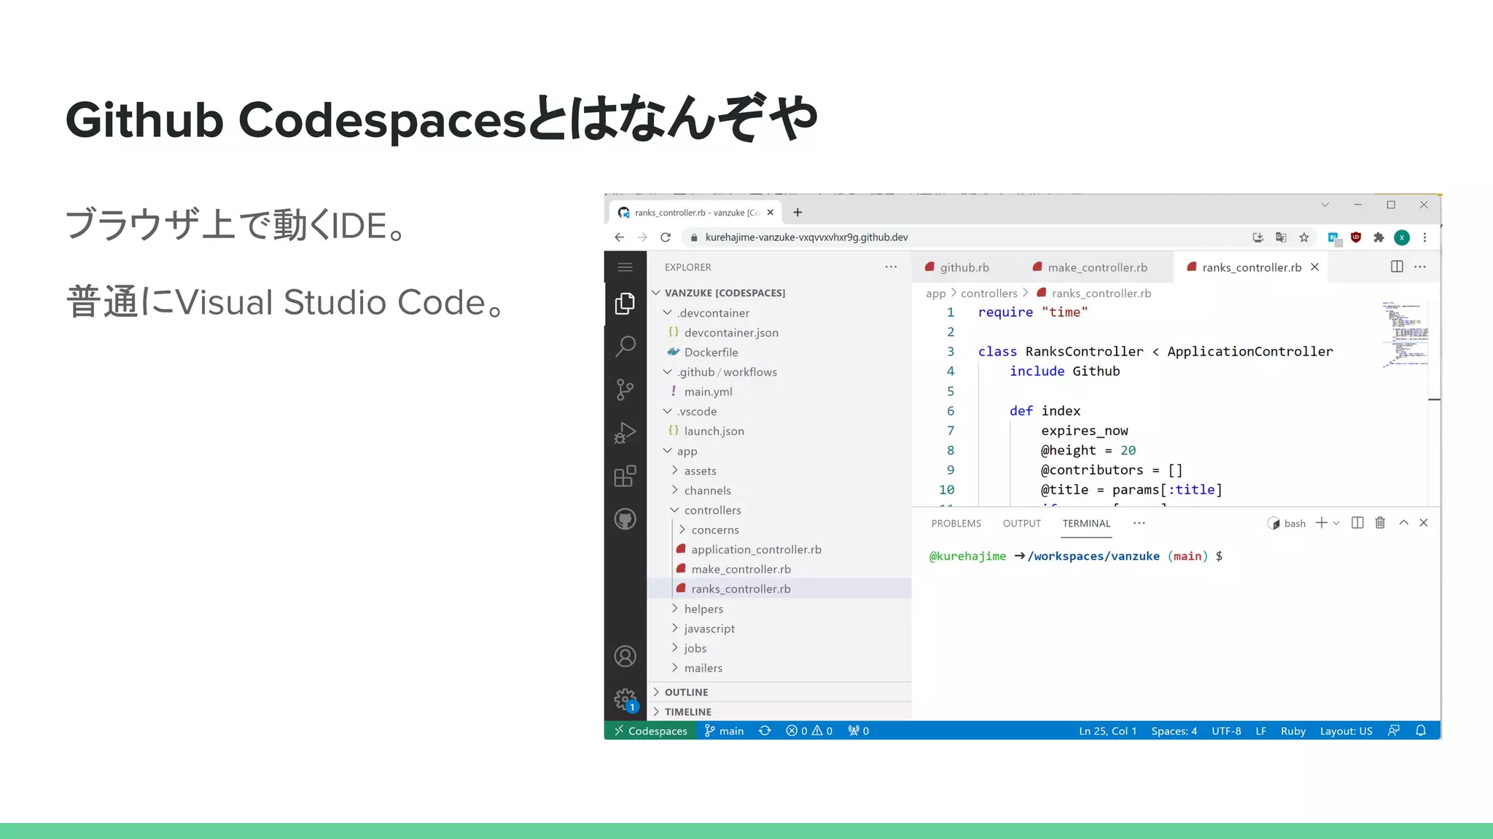Switch to the OUTPUT panel tab
The height and width of the screenshot is (839, 1493).
(x=1021, y=523)
